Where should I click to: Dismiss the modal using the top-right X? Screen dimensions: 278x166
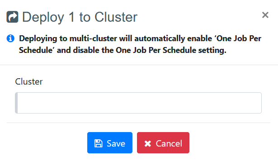coord(265,15)
